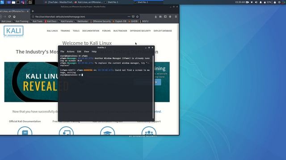
Task: Click the Pocket save icon in address bar
Action: click(133, 16)
